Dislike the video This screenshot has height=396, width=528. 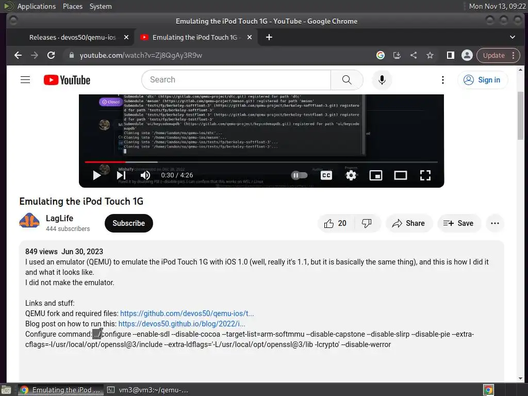[x=367, y=223]
